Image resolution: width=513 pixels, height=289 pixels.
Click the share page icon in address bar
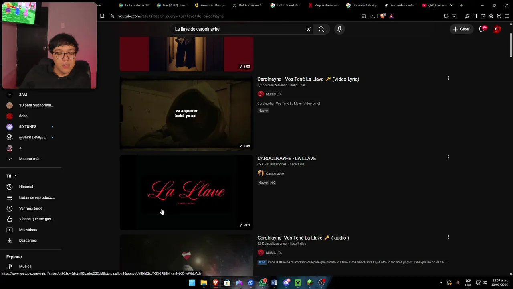pyautogui.click(x=373, y=16)
